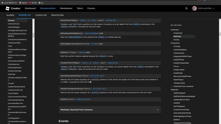Open ClusterPacketCache sidebar entry

pyautogui.click(x=16, y=86)
